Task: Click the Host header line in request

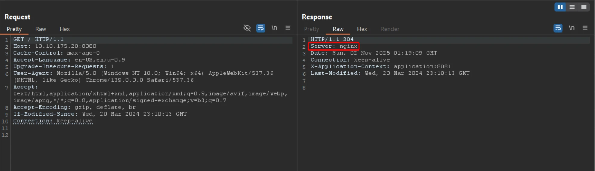Action: 55,46
